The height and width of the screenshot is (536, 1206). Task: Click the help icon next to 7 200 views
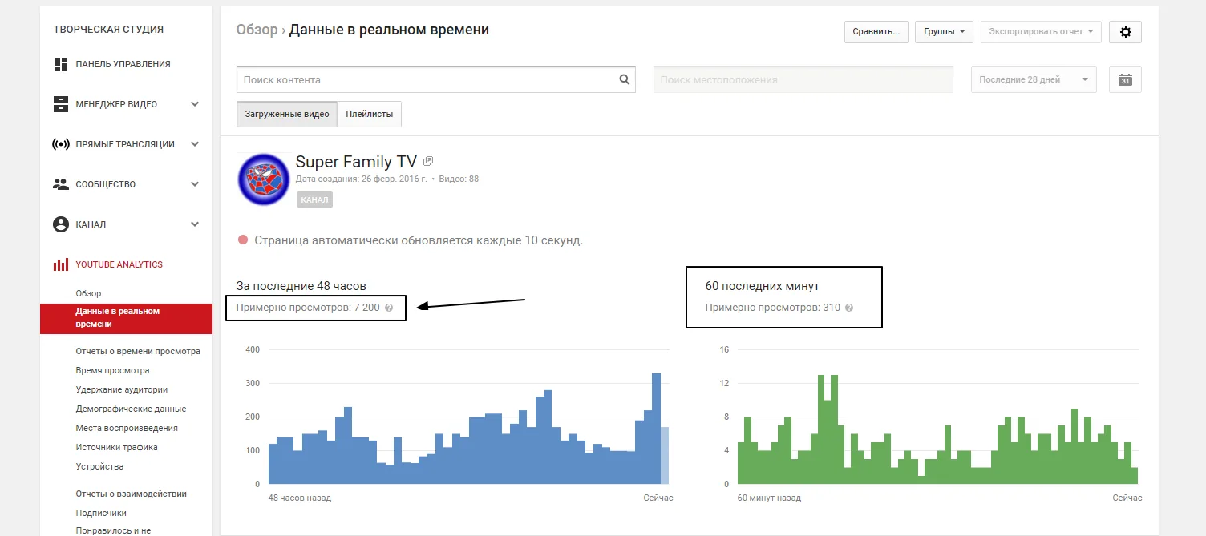(389, 308)
